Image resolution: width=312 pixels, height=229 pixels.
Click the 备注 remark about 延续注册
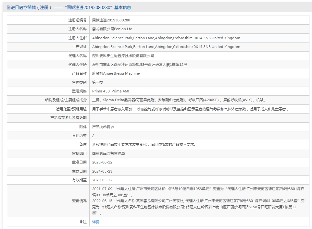(144, 145)
